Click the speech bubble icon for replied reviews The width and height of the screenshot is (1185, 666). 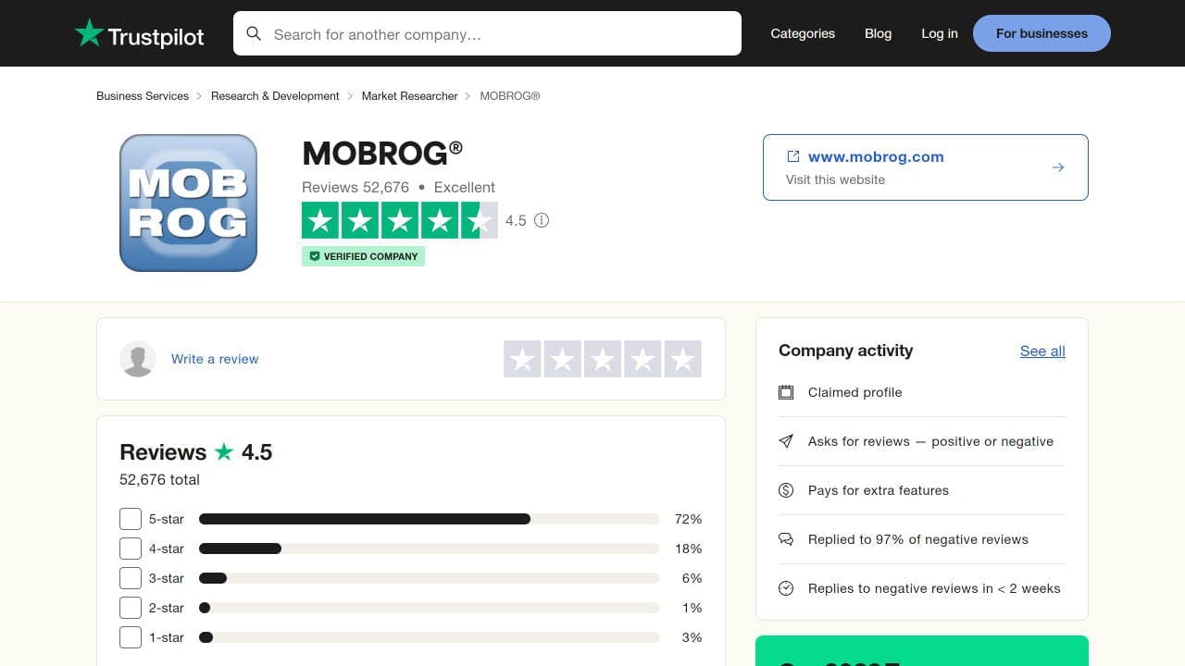click(785, 539)
